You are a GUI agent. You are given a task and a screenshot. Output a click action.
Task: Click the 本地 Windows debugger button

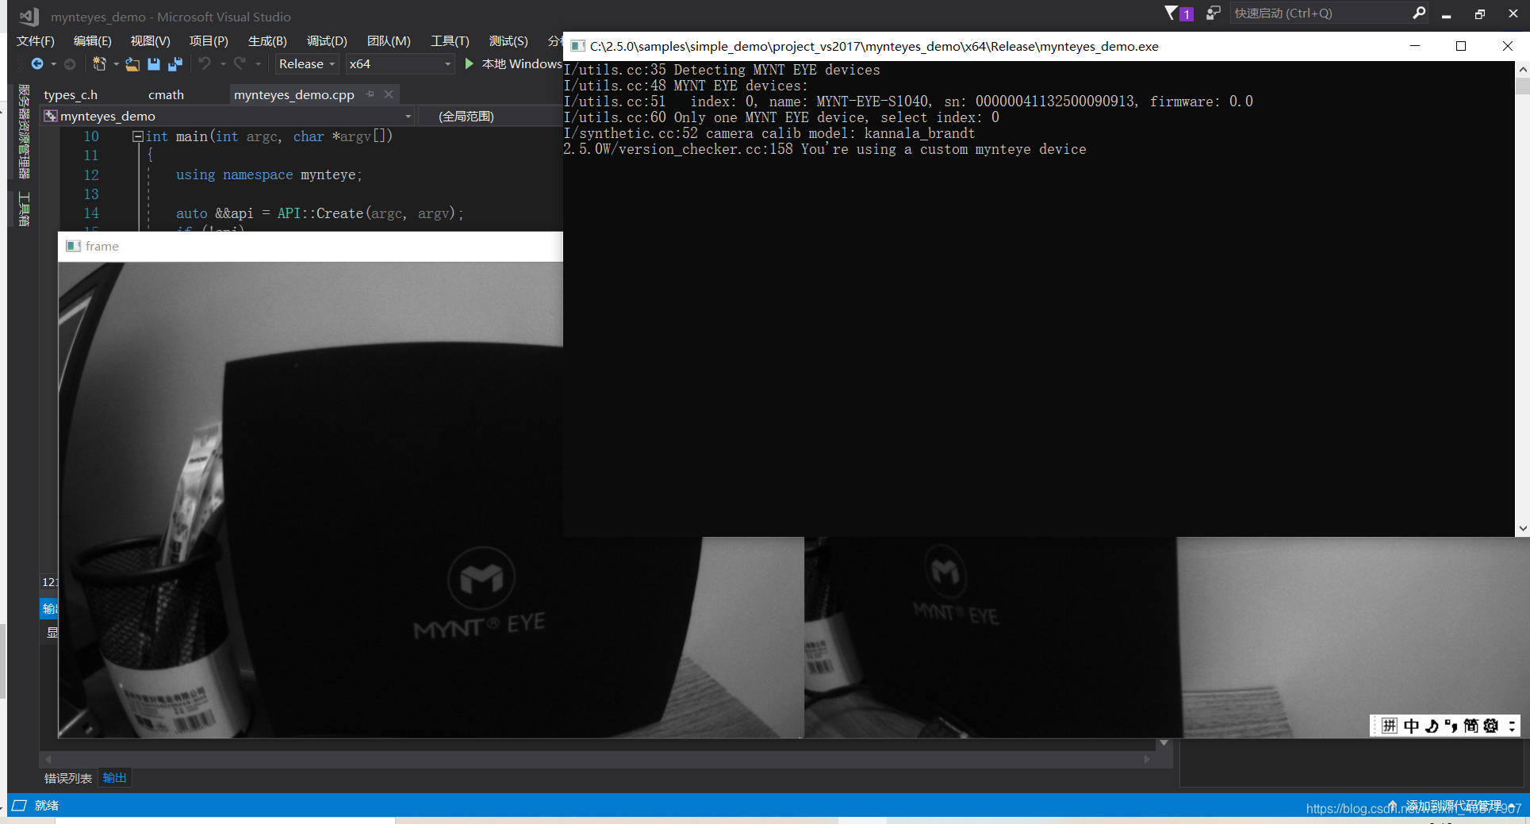(514, 63)
